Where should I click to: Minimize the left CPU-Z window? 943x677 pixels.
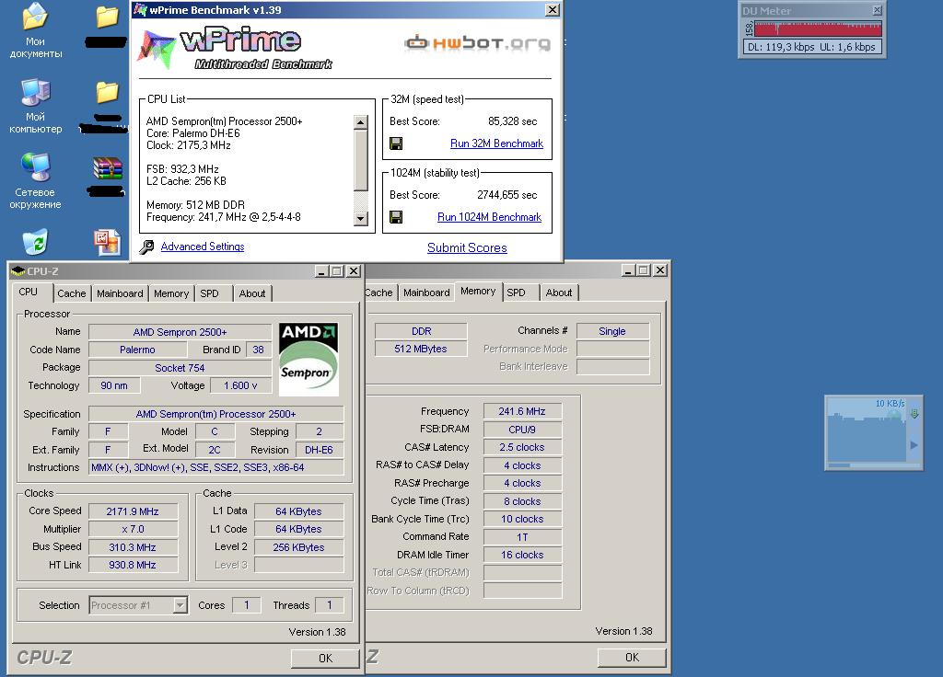tap(321, 271)
